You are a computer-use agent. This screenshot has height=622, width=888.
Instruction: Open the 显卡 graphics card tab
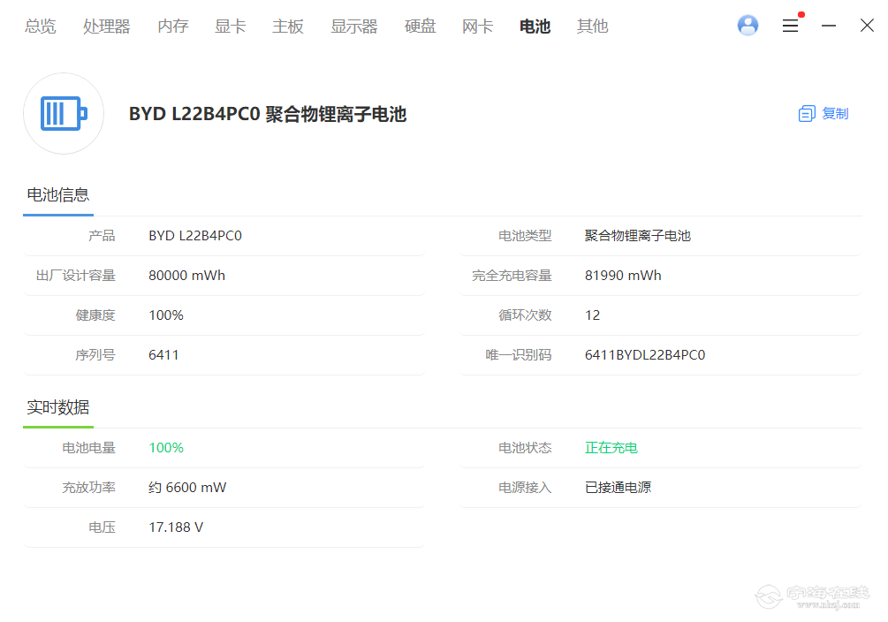[230, 26]
